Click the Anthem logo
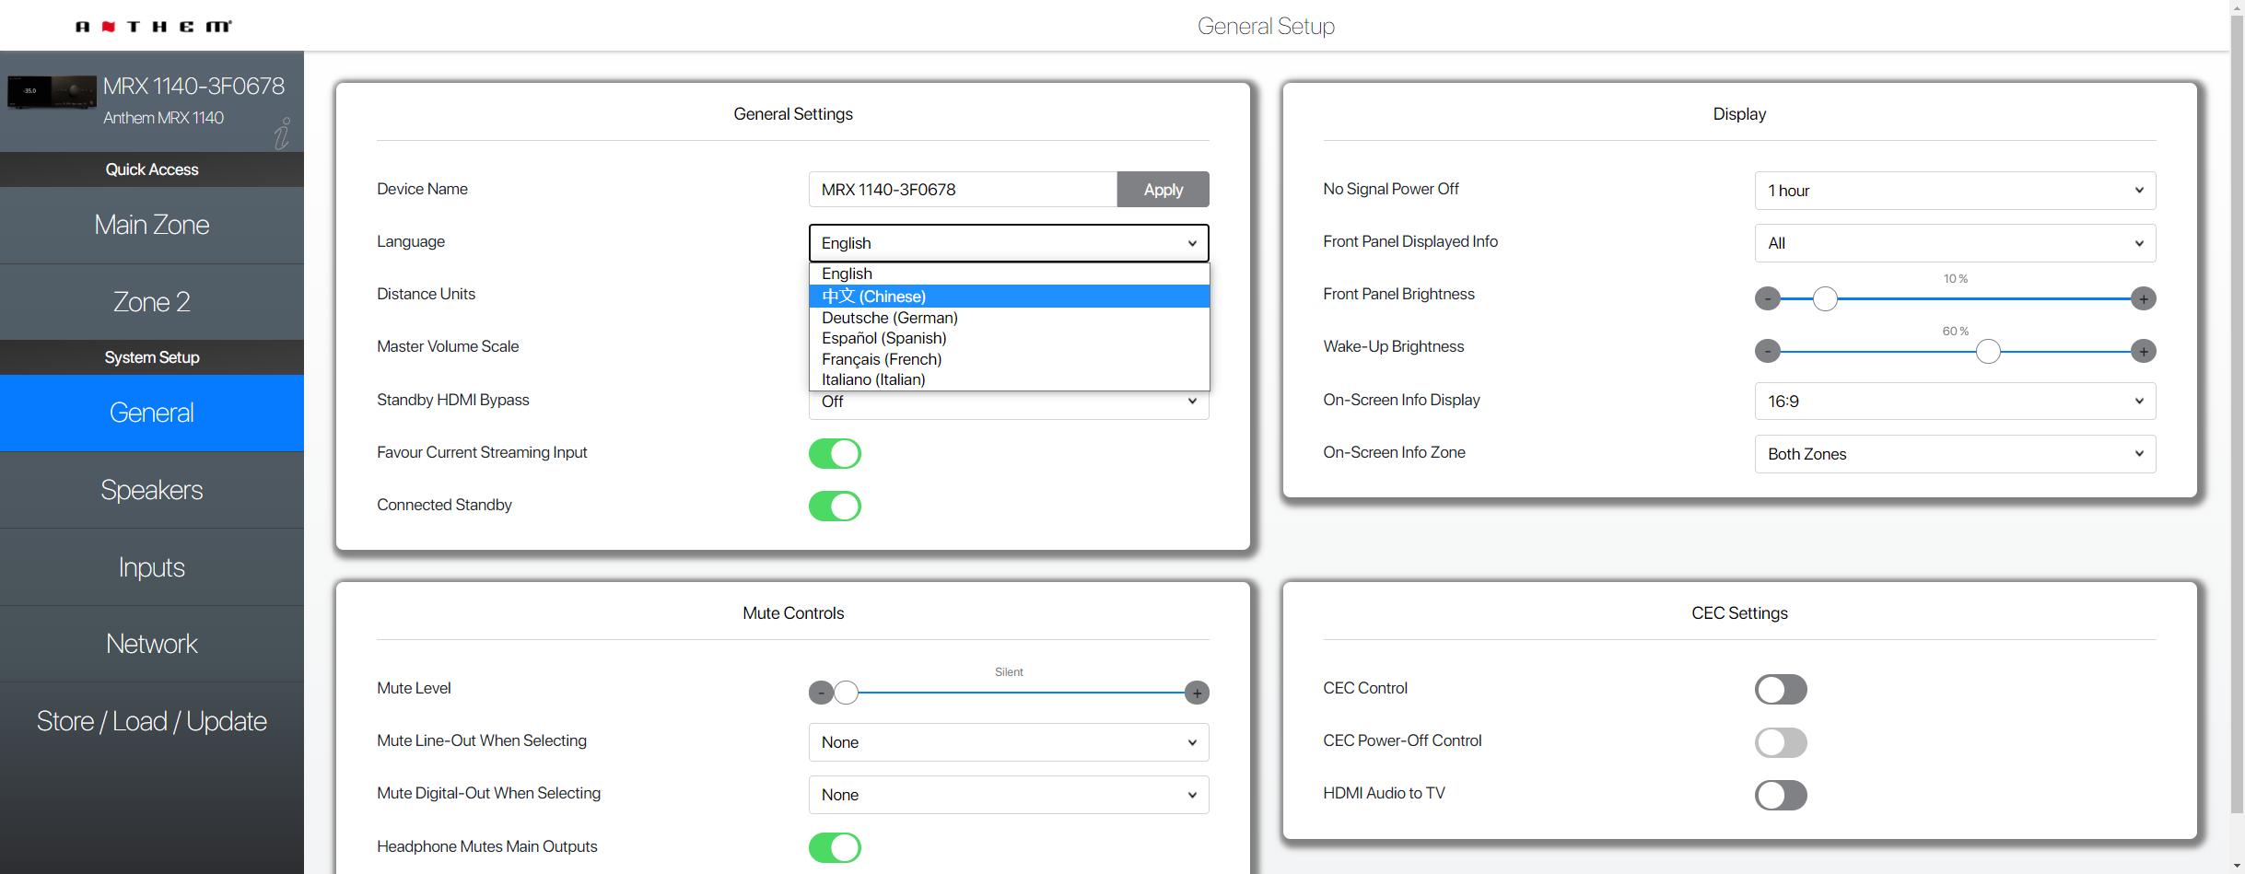This screenshot has height=874, width=2245. (x=153, y=27)
